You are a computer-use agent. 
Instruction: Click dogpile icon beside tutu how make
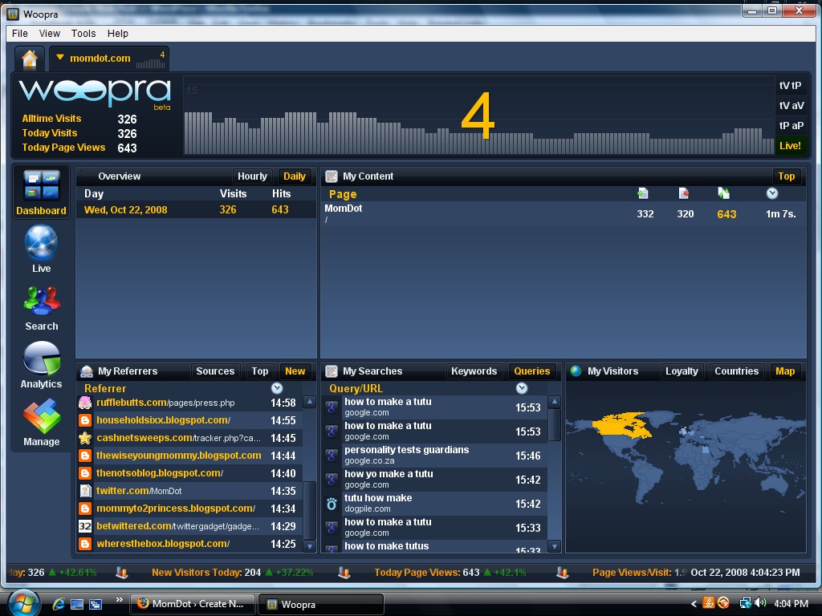click(x=332, y=504)
